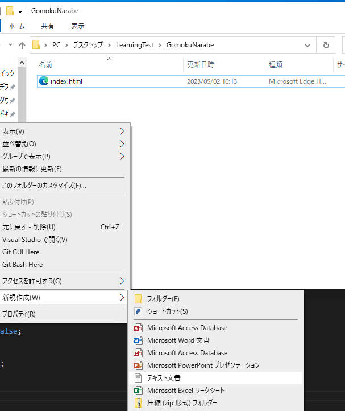
Task: Open recent locations dropdown arrow
Action: coord(10,45)
